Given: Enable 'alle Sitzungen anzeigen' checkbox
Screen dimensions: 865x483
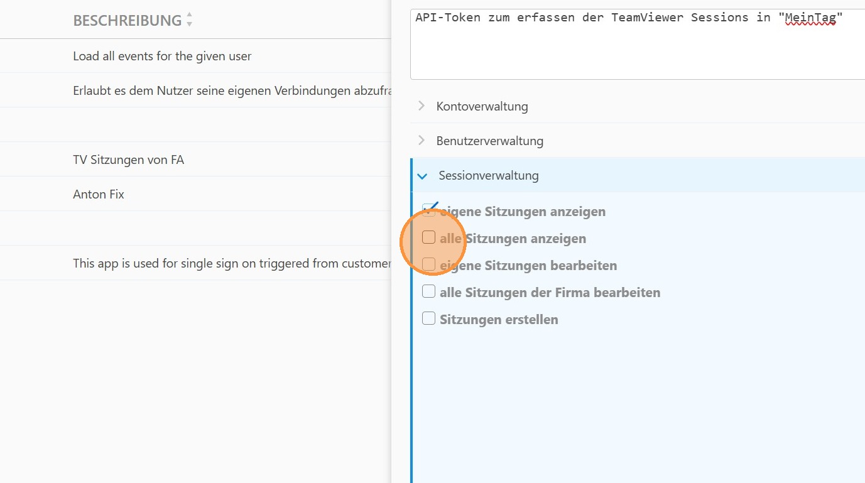Looking at the screenshot, I should (x=429, y=237).
